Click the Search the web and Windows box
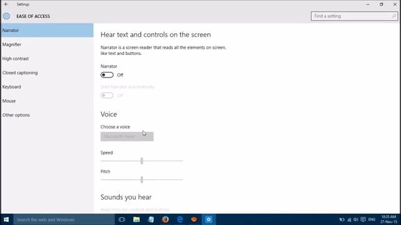 (x=64, y=219)
